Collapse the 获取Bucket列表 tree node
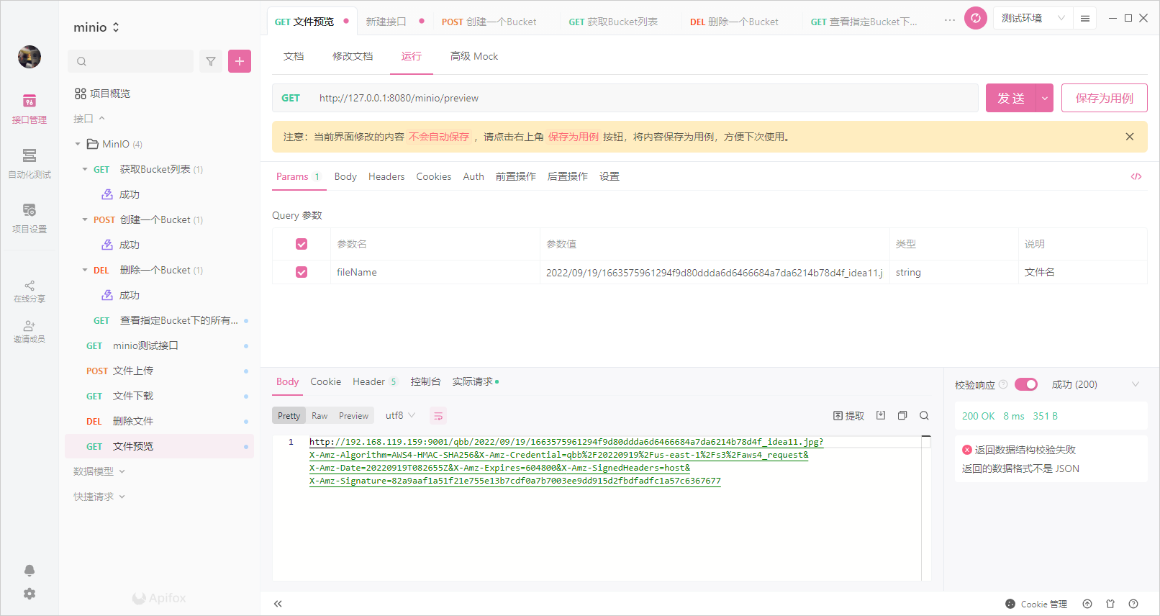This screenshot has height=616, width=1160. pos(85,169)
